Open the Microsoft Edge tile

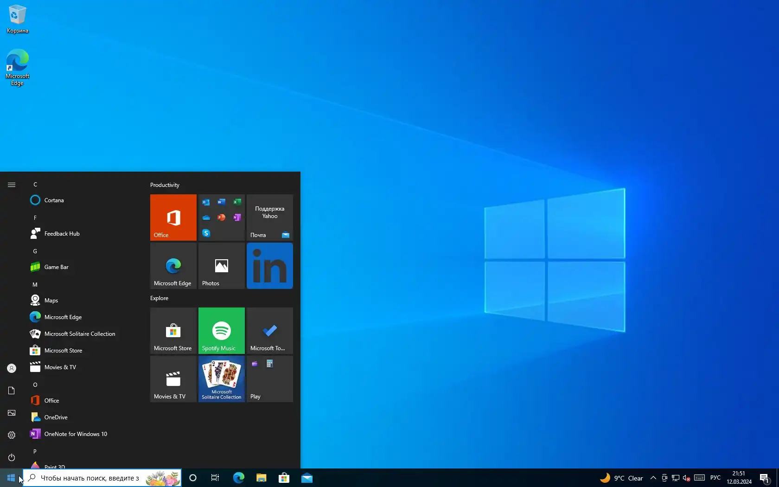173,266
